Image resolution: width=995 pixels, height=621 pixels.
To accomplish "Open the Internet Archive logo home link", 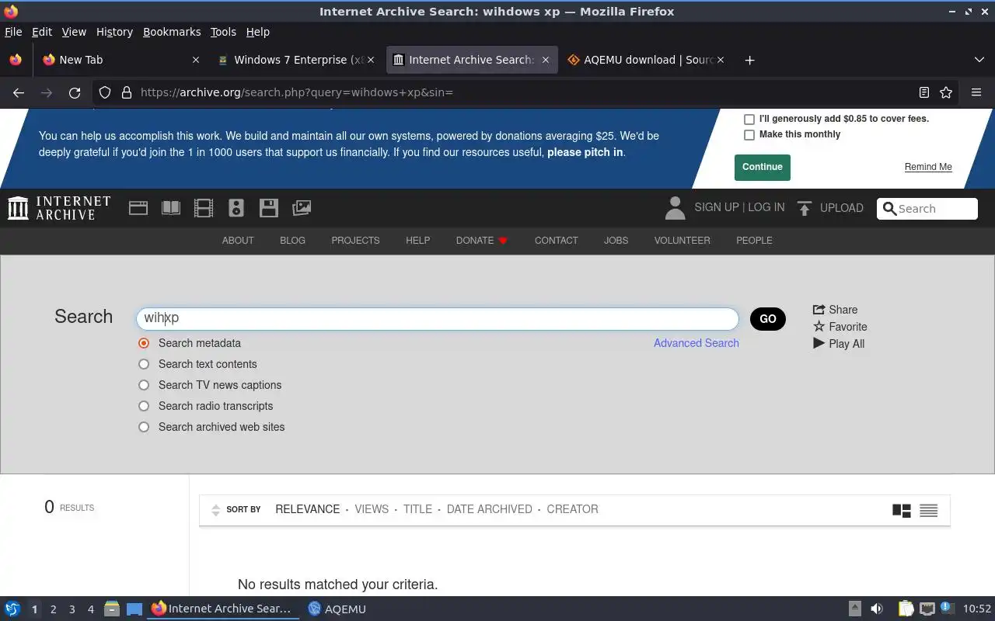I will click(x=59, y=208).
